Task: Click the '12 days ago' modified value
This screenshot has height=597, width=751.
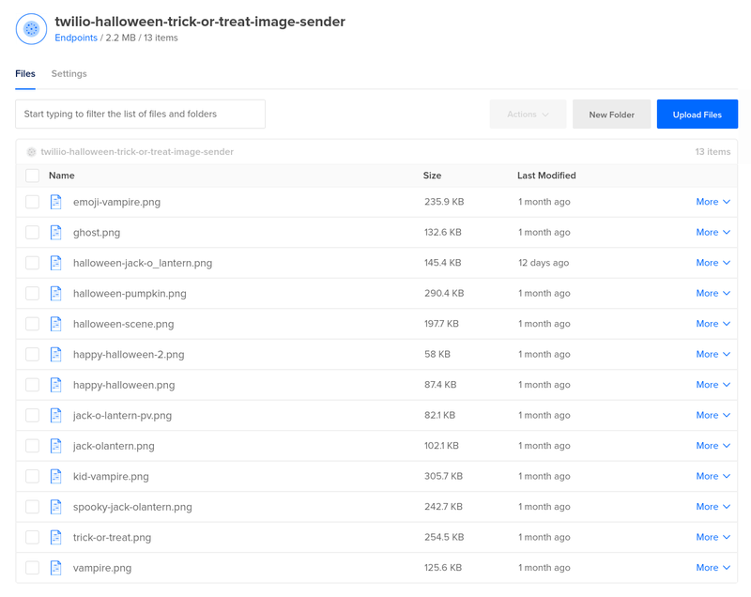Action: coord(544,263)
